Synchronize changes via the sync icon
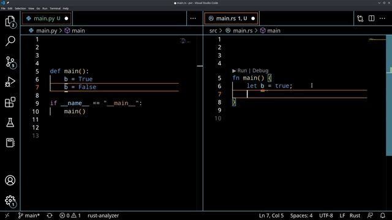The width and height of the screenshot is (392, 220). click(50, 216)
